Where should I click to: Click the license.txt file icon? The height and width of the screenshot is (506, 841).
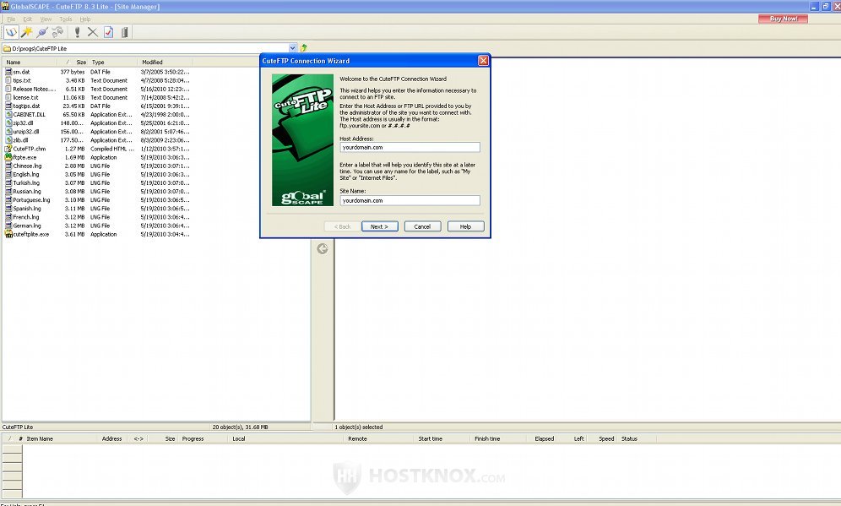pos(8,98)
